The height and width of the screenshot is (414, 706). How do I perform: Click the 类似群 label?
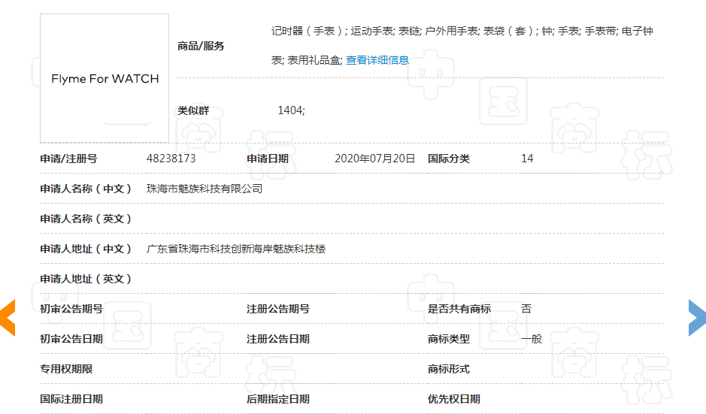[x=193, y=110]
